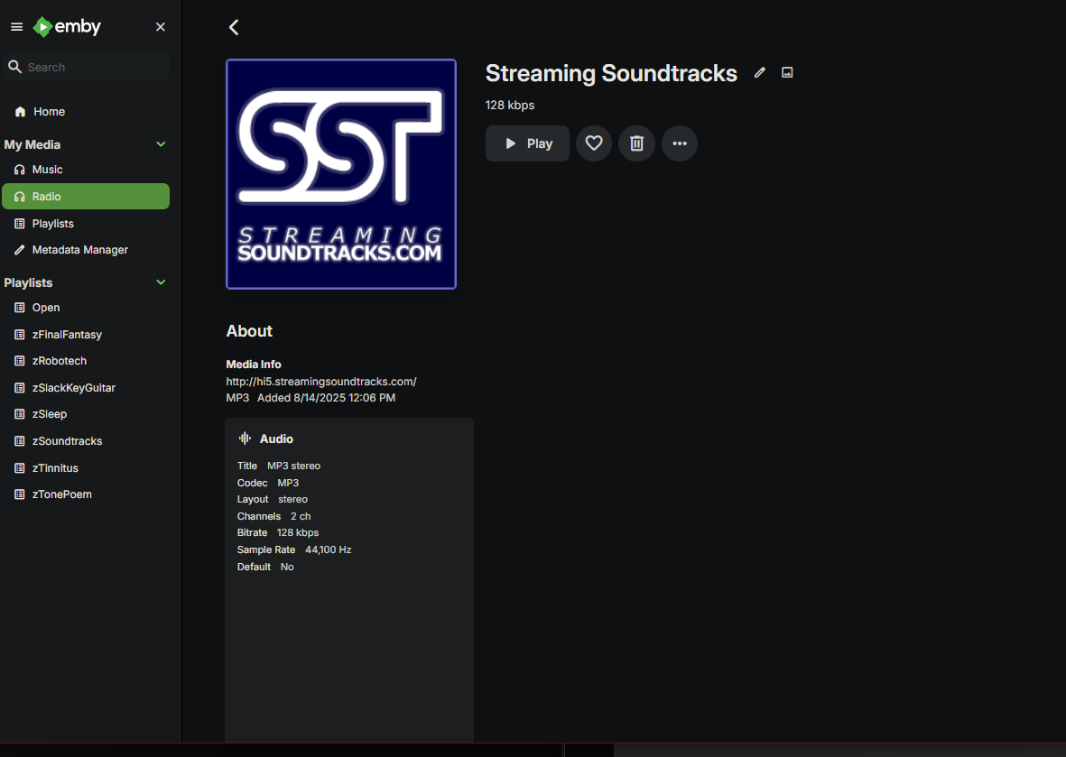Open the zSleep playlist
This screenshot has width=1066, height=757.
86,414
